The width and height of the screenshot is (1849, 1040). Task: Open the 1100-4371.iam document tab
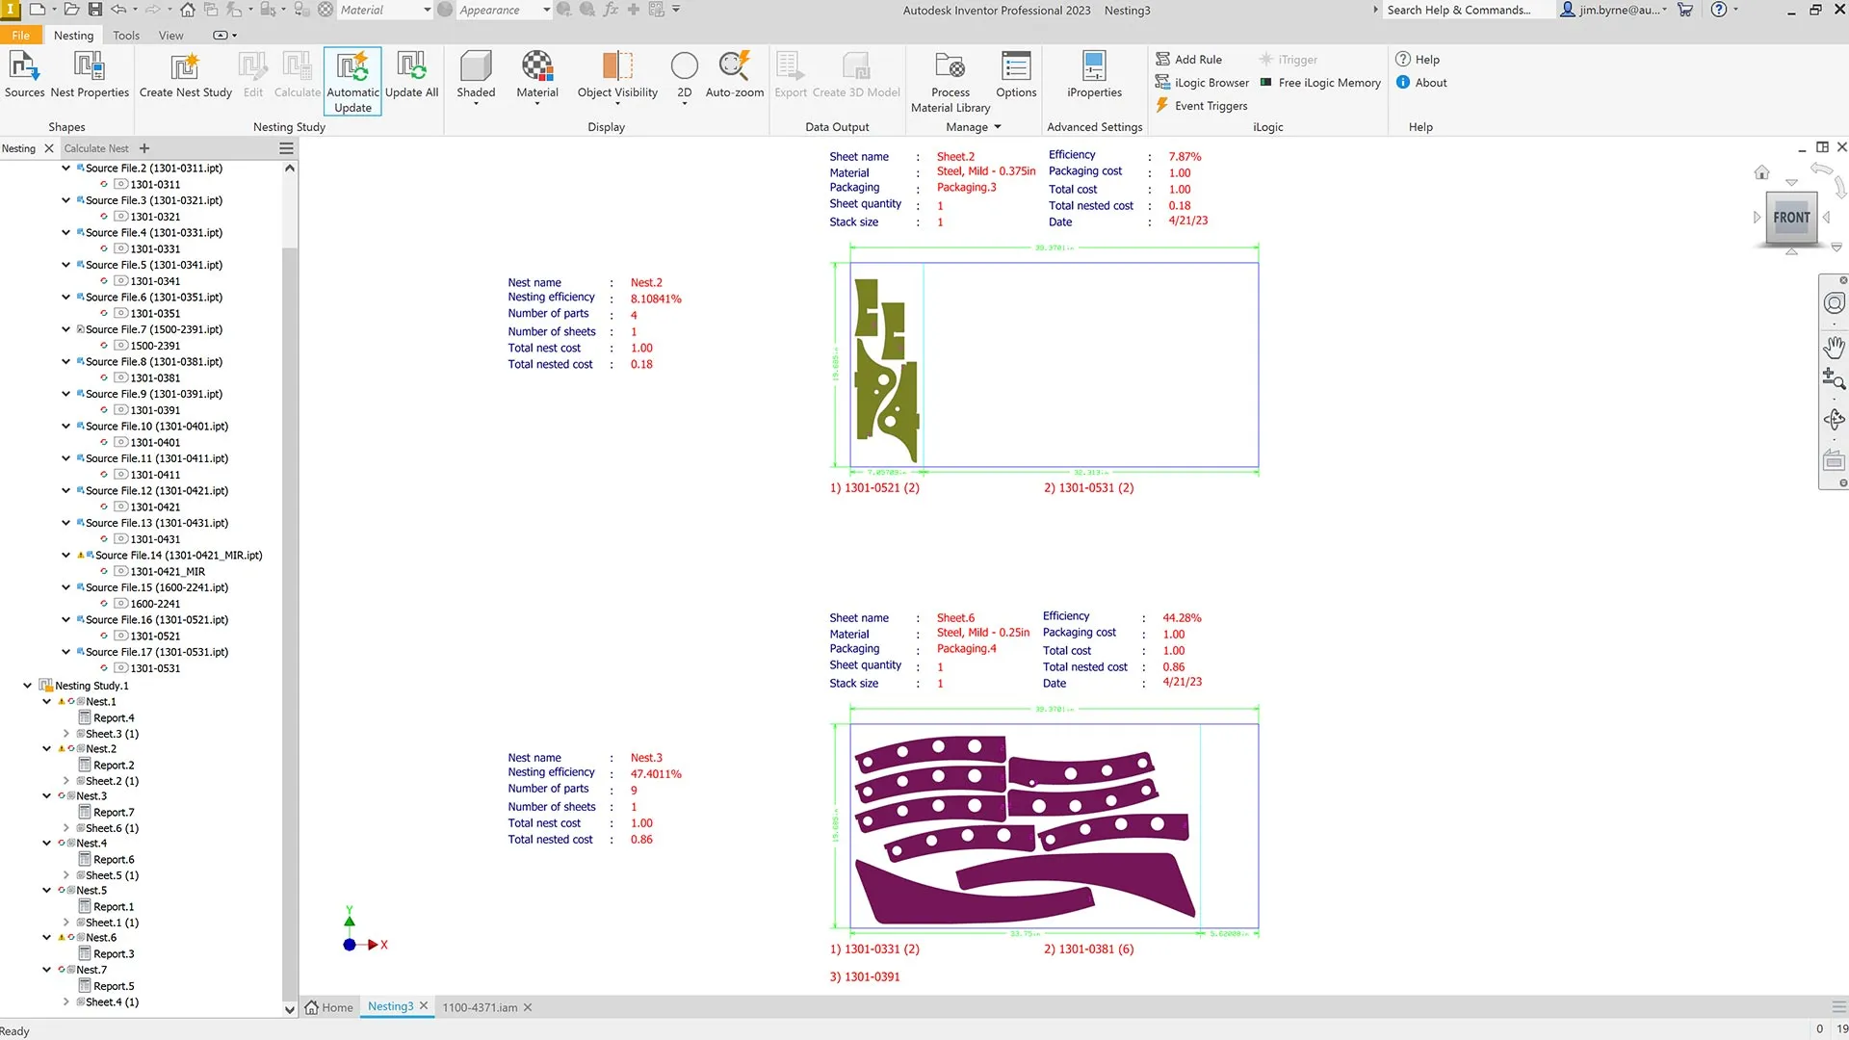pyautogui.click(x=481, y=1006)
